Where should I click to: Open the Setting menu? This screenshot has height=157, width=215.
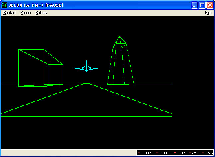tap(41, 13)
